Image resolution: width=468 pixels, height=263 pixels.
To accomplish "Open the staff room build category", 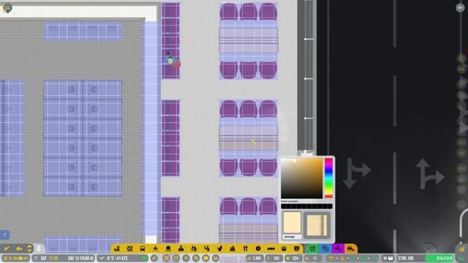I will click(x=284, y=248).
